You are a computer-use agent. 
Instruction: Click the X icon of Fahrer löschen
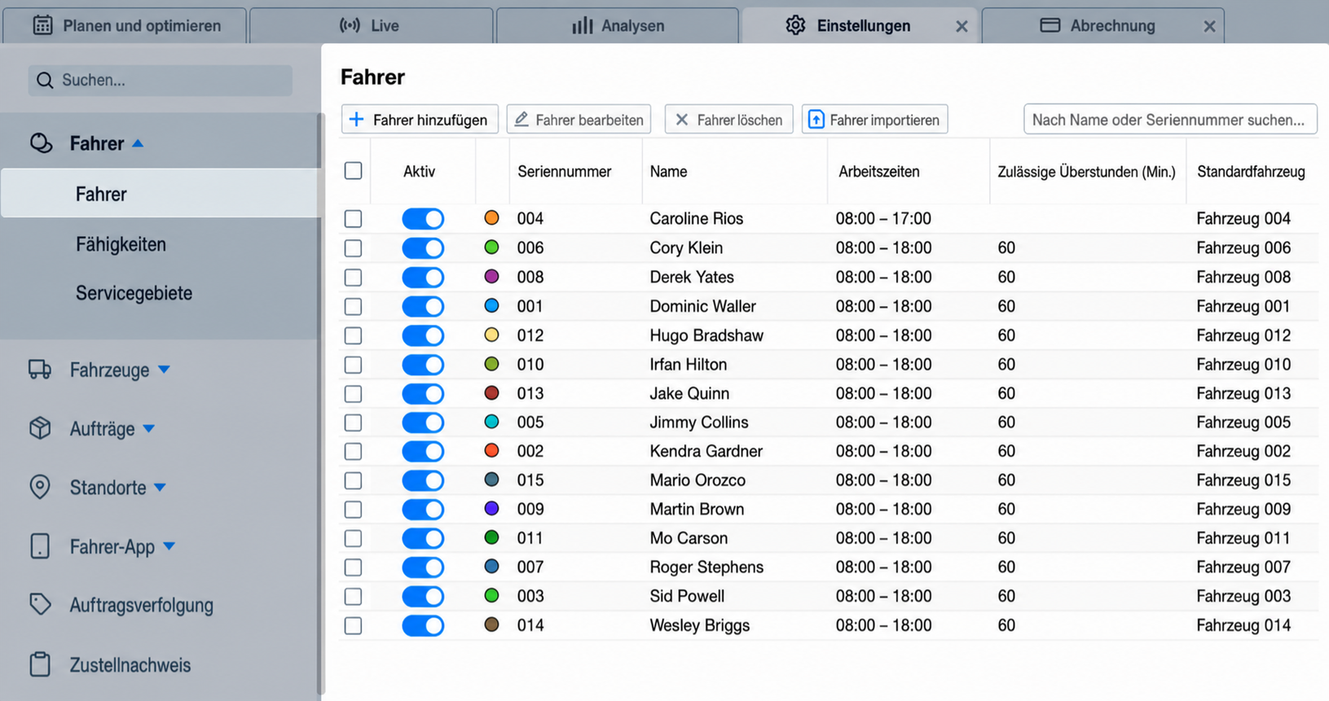[682, 120]
